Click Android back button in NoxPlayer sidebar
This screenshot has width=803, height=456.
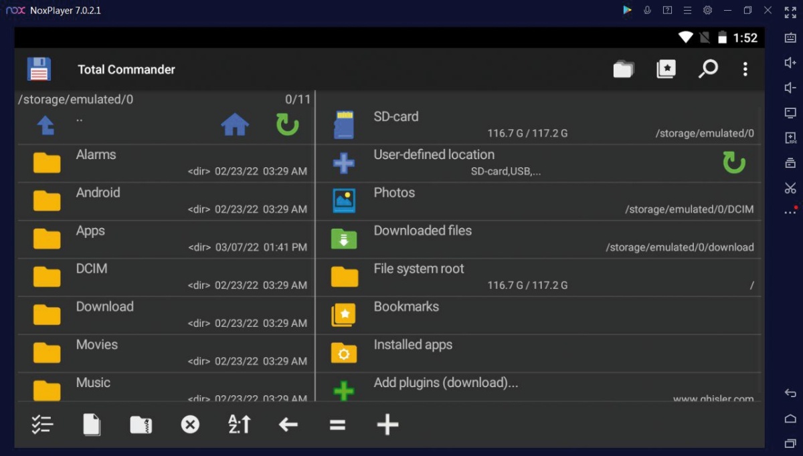[790, 393]
